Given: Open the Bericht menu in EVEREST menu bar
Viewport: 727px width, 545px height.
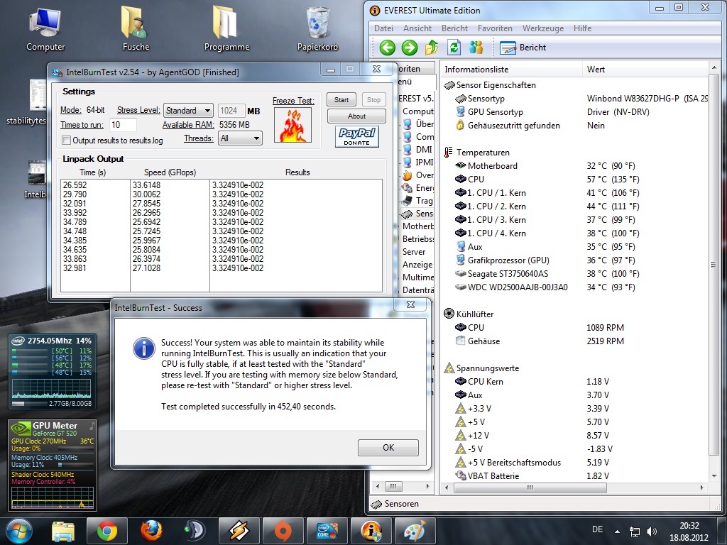Looking at the screenshot, I should click(454, 28).
